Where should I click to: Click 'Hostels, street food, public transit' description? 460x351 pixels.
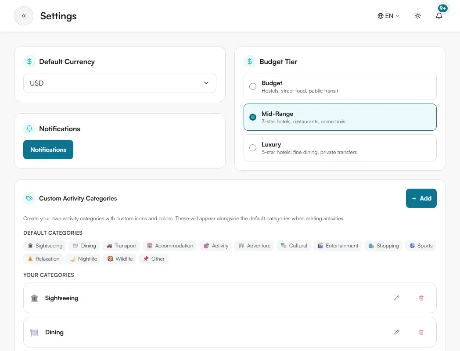[300, 91]
